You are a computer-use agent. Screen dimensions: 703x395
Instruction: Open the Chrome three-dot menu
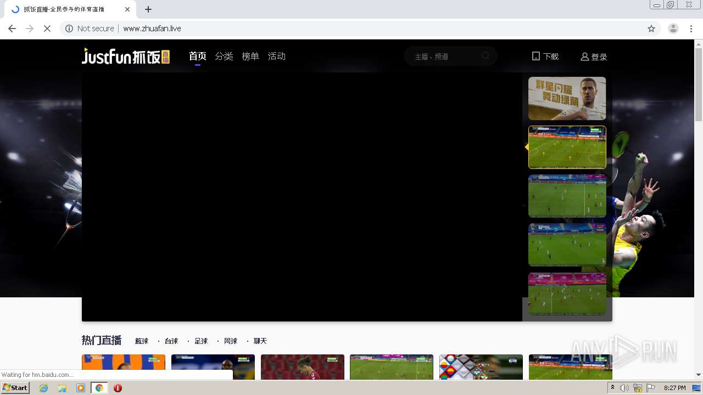(691, 29)
